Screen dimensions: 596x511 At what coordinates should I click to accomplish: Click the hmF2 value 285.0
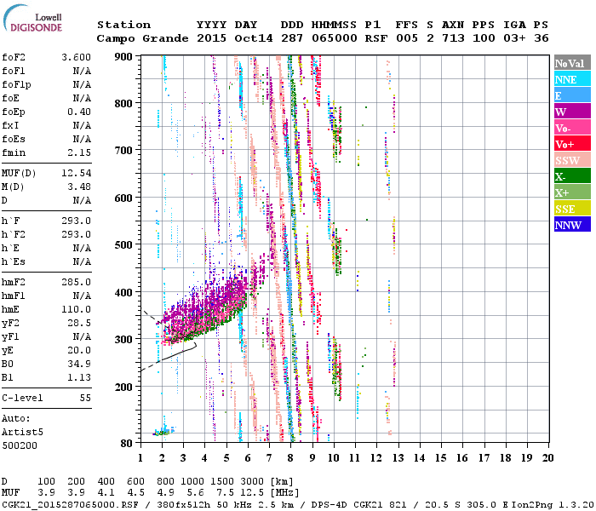coord(76,283)
